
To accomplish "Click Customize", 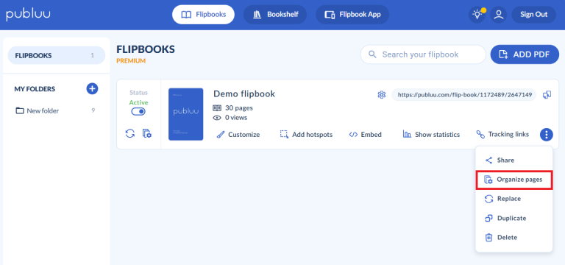I will tap(238, 135).
